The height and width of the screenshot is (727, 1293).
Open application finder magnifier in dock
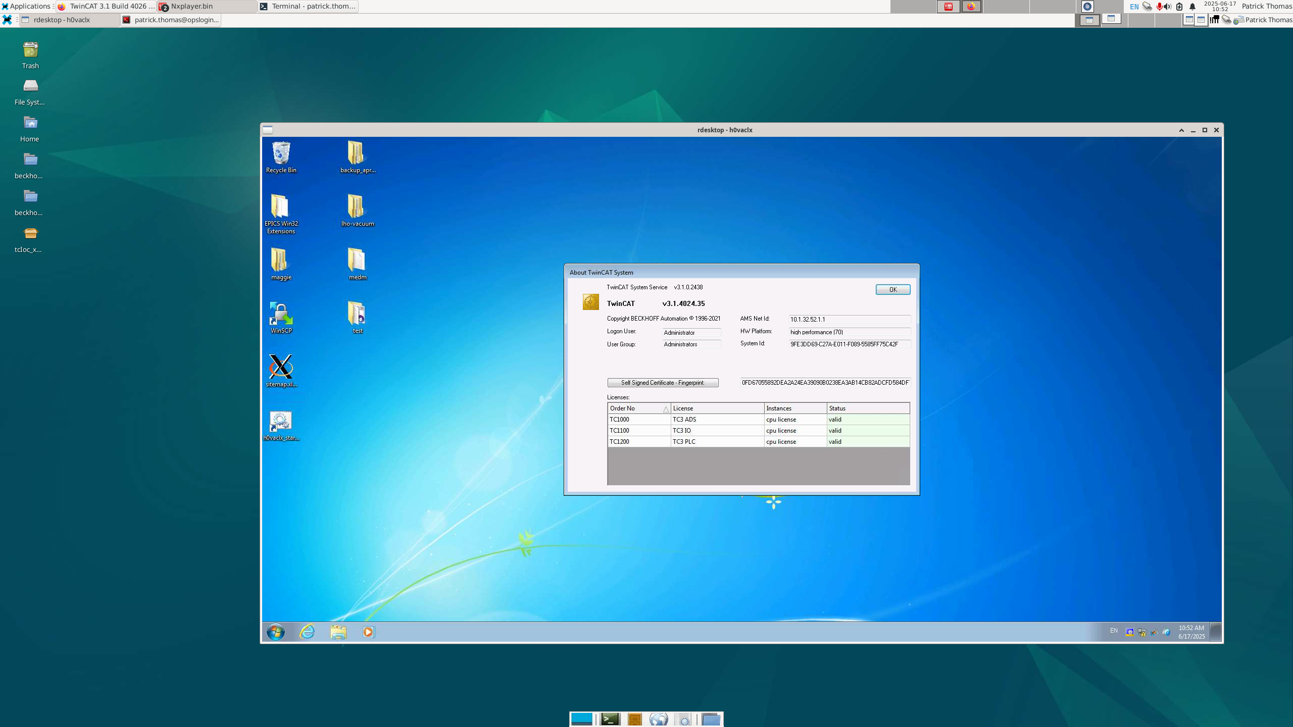(x=683, y=719)
